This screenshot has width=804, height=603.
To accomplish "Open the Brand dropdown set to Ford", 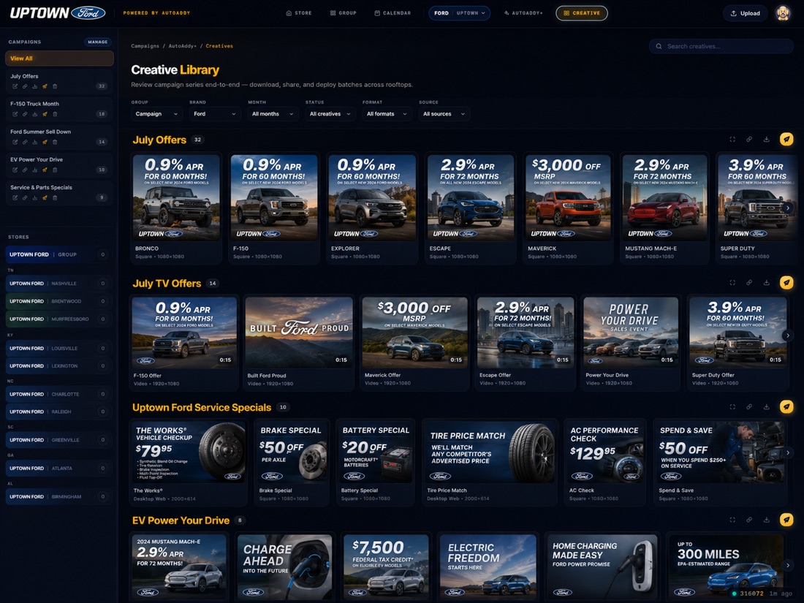I will click(215, 114).
